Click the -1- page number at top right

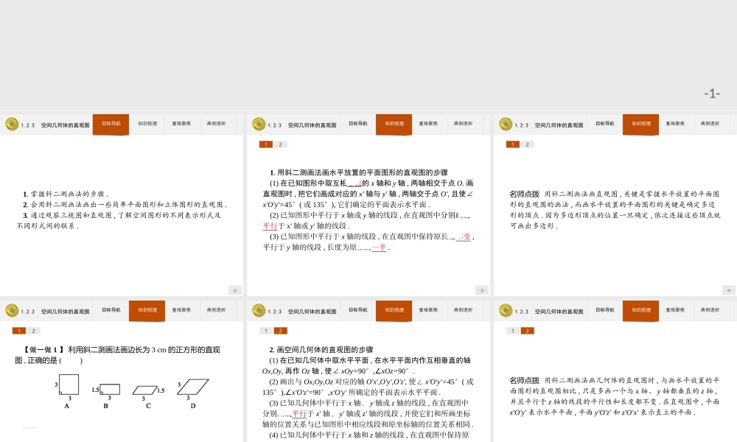point(712,94)
